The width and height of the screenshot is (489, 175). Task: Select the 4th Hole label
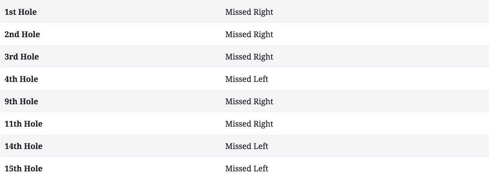21,79
